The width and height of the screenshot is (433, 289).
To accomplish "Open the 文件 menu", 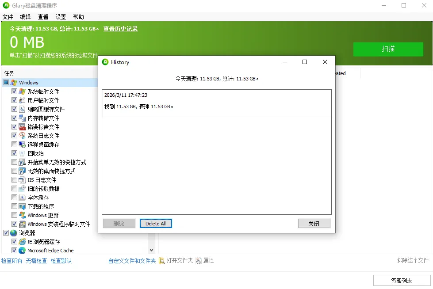I will pos(8,17).
